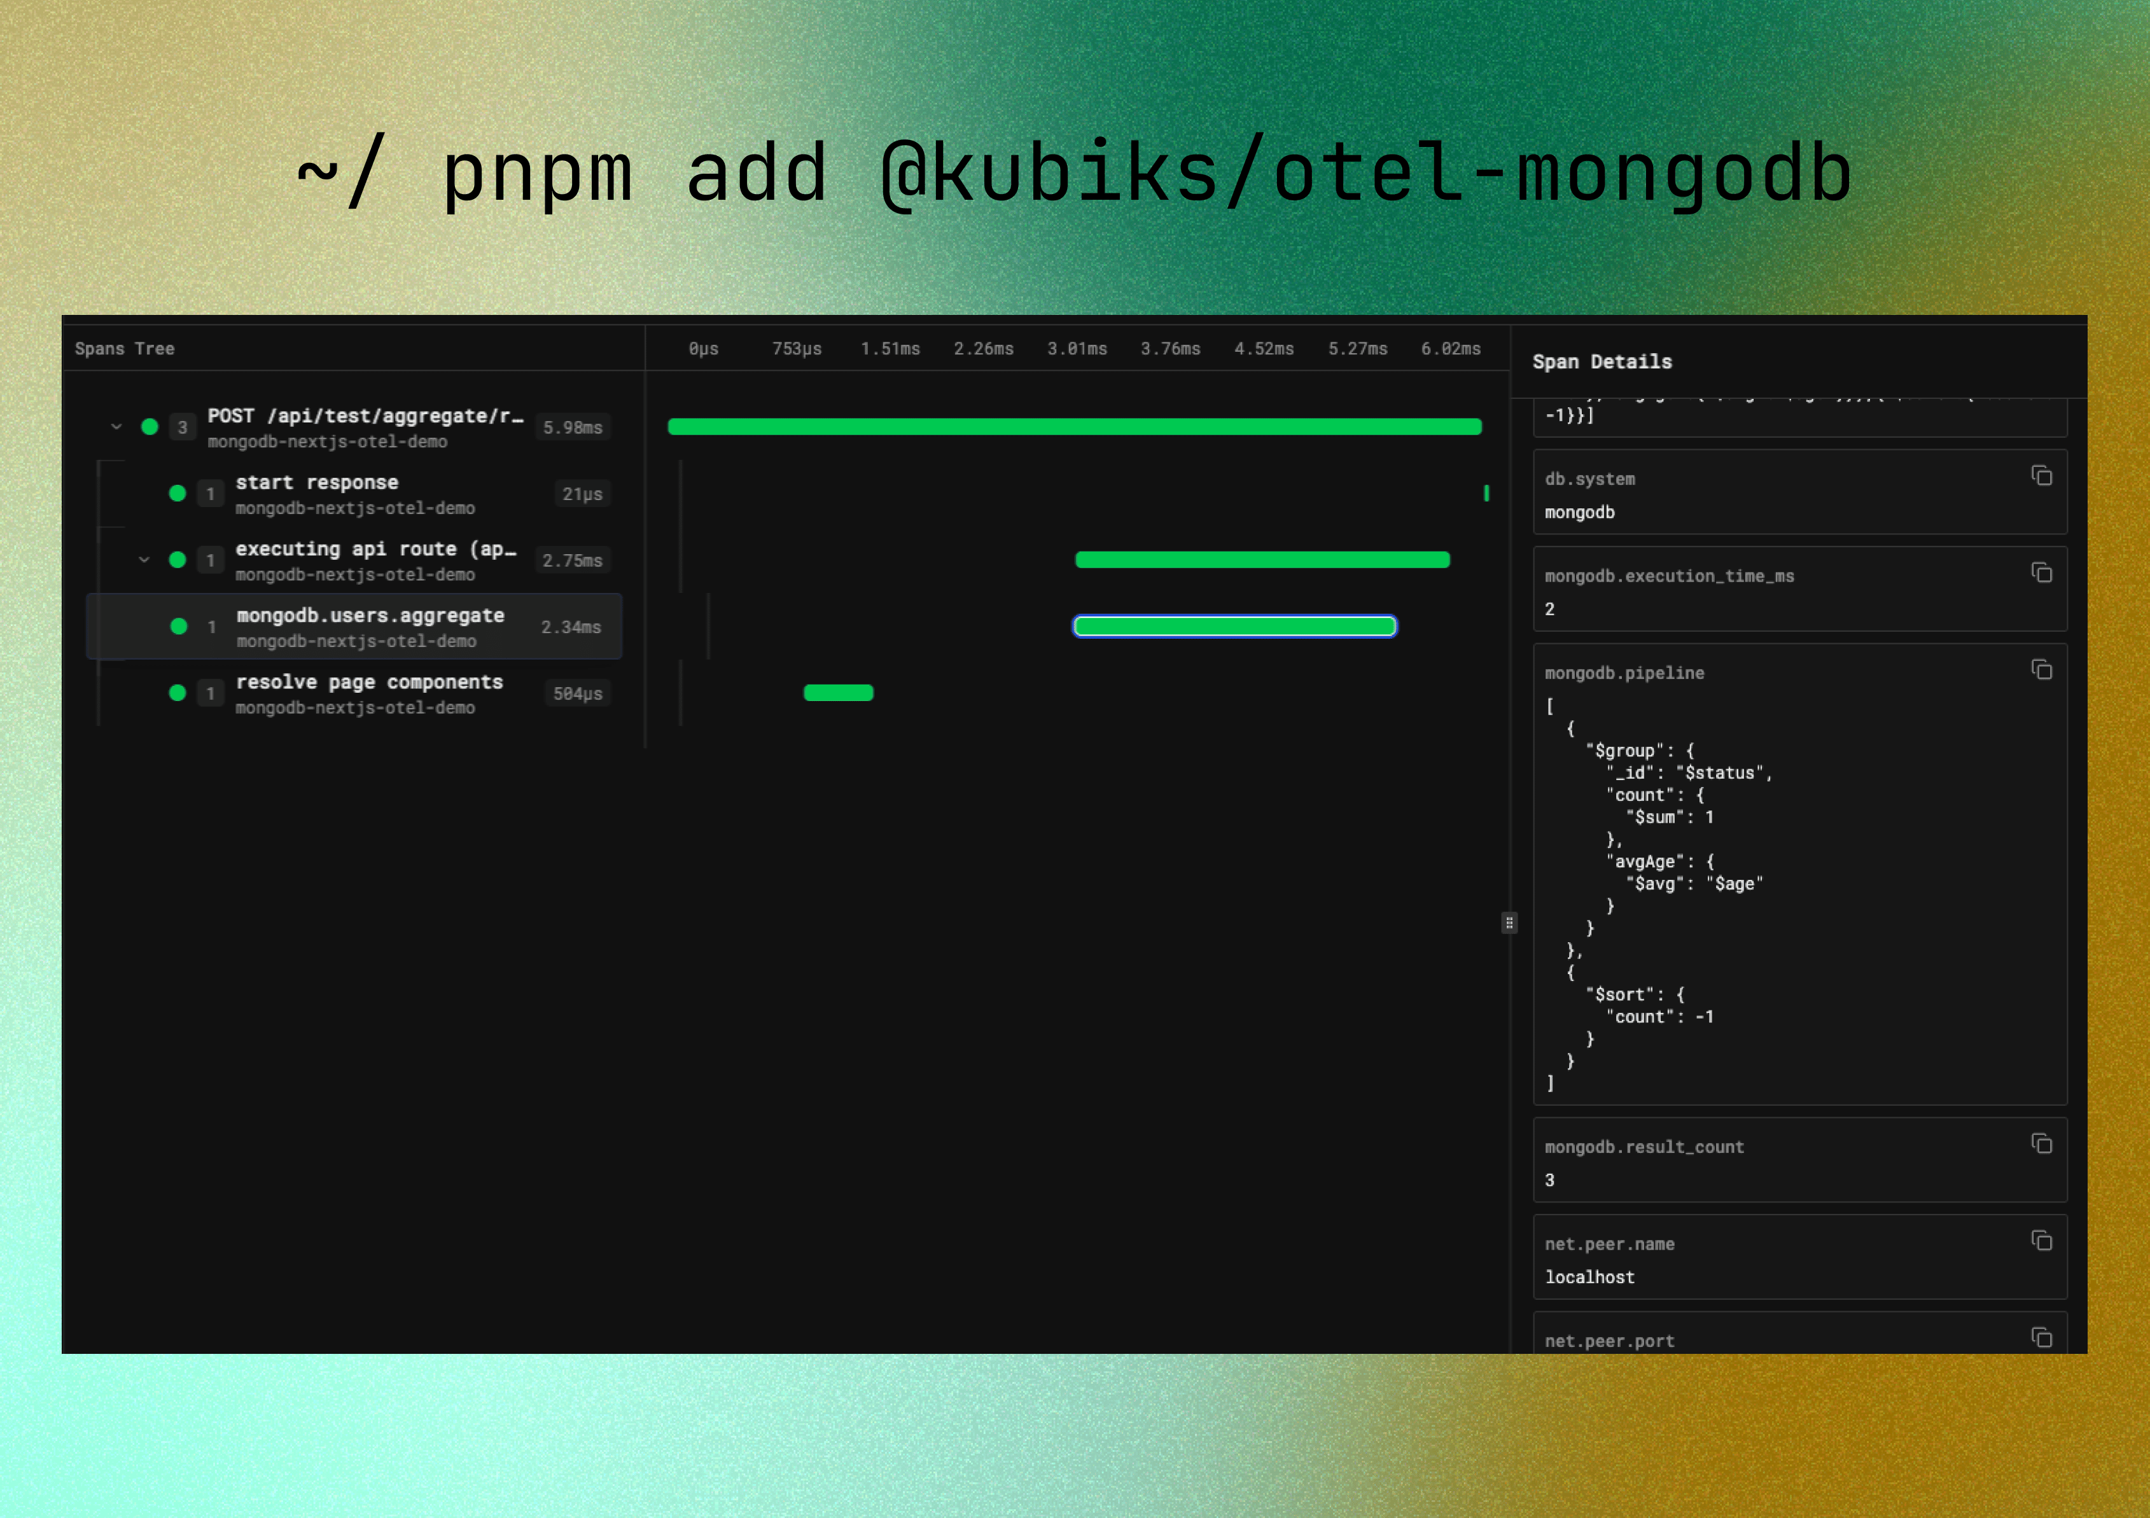Click the POST request timeline bar
The image size is (2150, 1518).
1075,427
